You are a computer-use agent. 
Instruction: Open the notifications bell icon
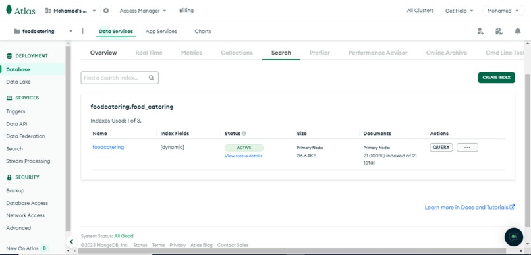(x=517, y=31)
